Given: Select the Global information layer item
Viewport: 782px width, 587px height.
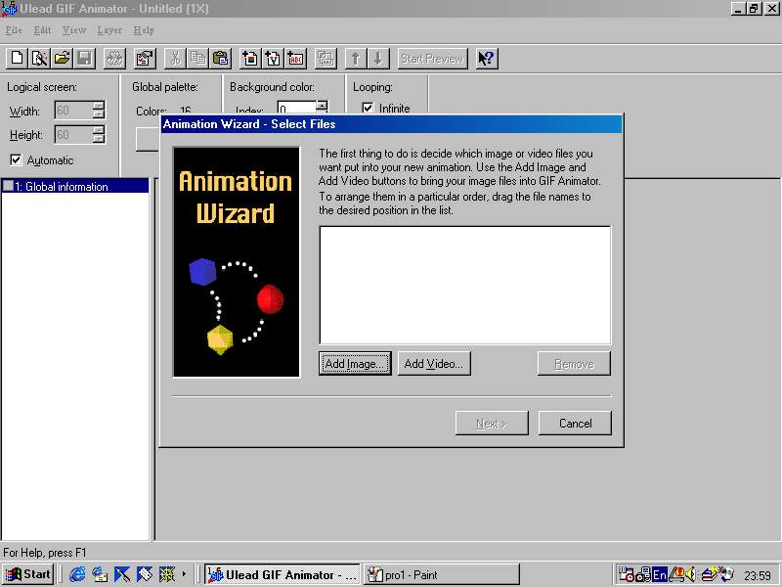Looking at the screenshot, I should tap(66, 186).
